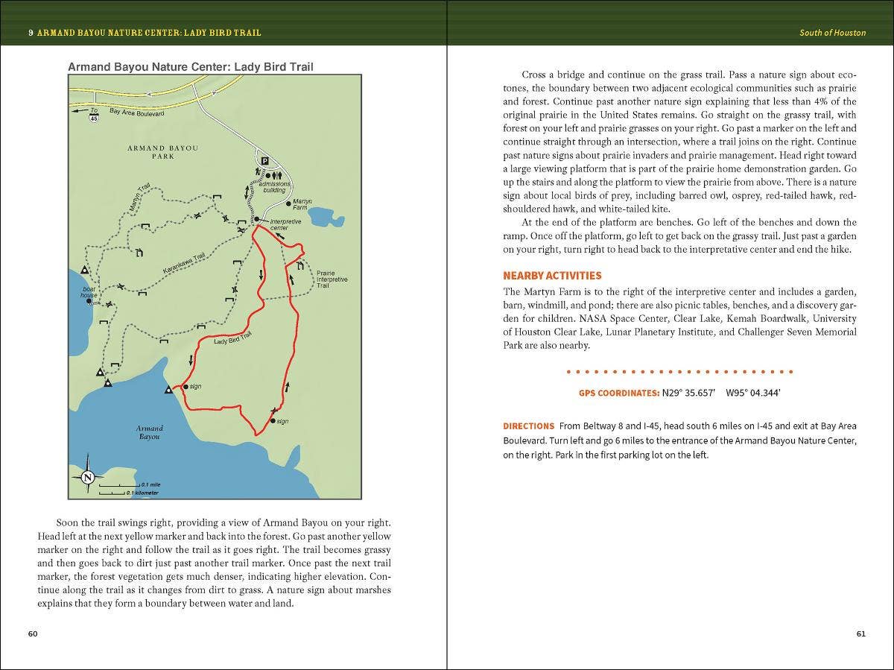
Task: Click the chapter 9 header title
Action: click(145, 33)
